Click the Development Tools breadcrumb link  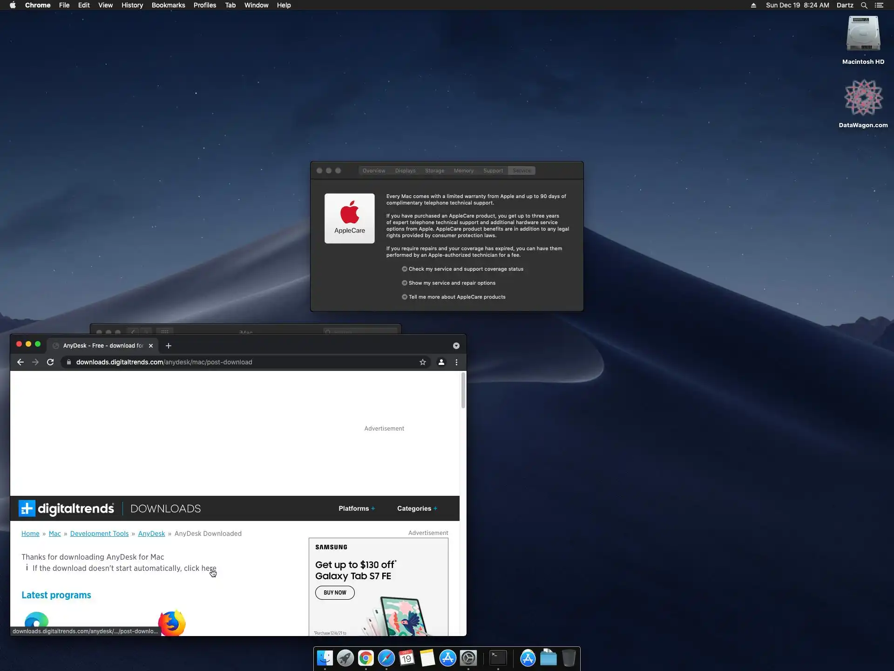tap(99, 534)
